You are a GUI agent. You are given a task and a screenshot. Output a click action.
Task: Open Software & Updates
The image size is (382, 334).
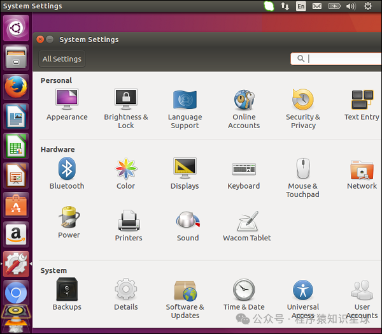coord(185,300)
